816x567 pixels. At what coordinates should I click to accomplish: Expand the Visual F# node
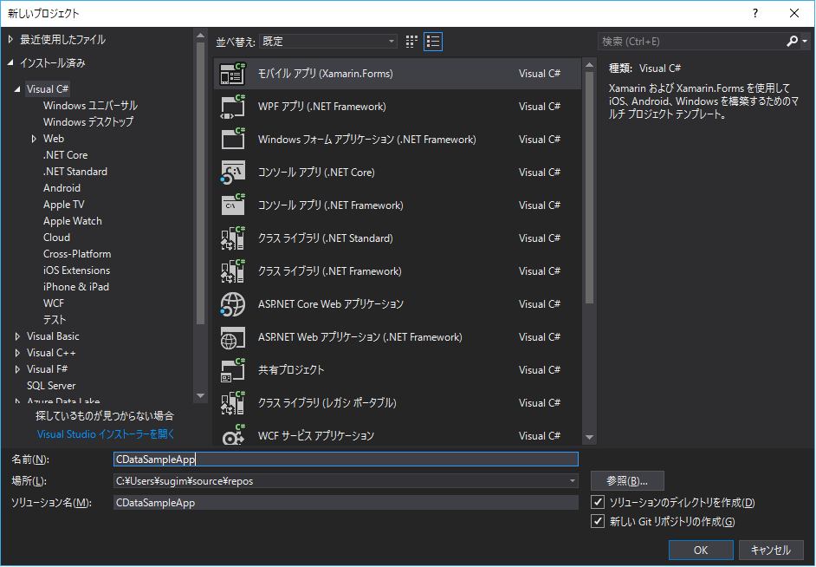point(17,369)
